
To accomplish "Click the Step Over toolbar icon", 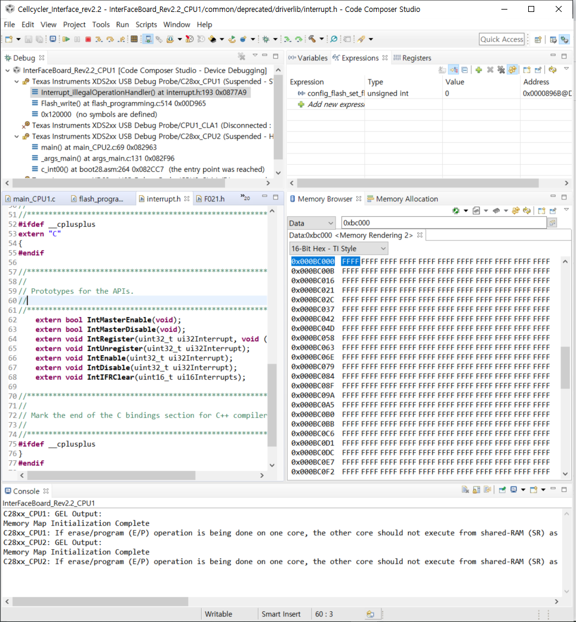I will 110,39.
